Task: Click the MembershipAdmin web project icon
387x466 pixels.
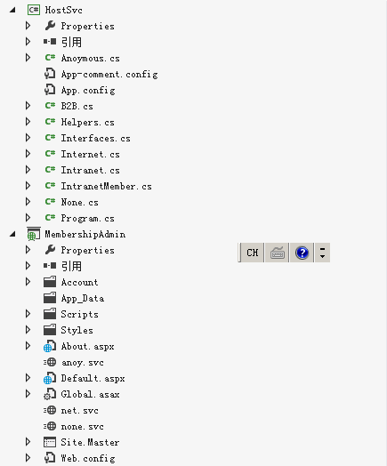Action: pyautogui.click(x=34, y=234)
